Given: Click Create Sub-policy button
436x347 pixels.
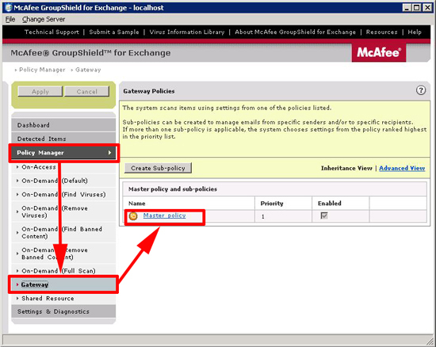Looking at the screenshot, I should pyautogui.click(x=158, y=168).
